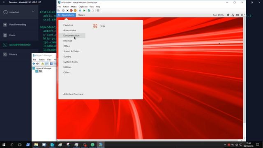
Task: Open the View menu in VM Connection
Action: [x=92, y=7]
